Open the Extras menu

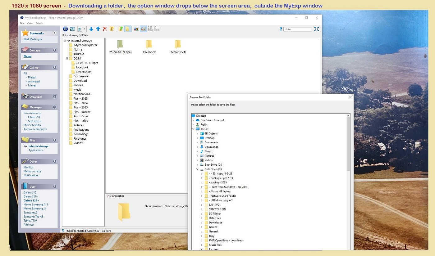(x=39, y=23)
